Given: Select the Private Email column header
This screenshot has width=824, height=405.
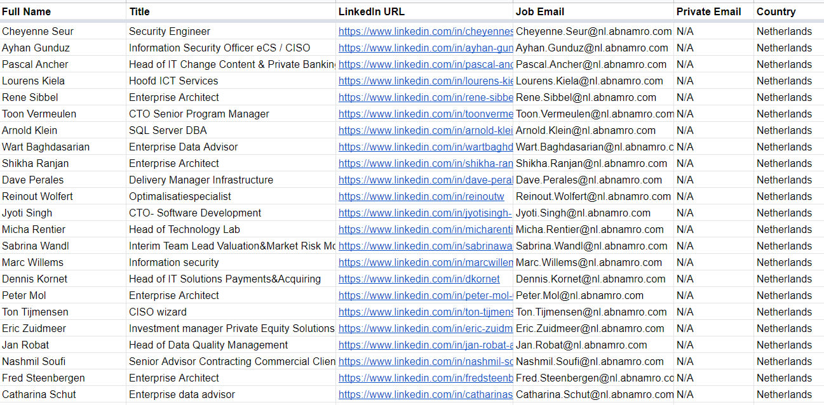Looking at the screenshot, I should click(714, 11).
